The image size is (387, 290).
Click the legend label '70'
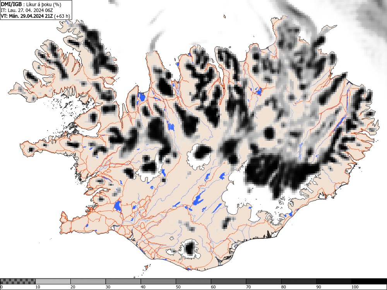[248, 287]
